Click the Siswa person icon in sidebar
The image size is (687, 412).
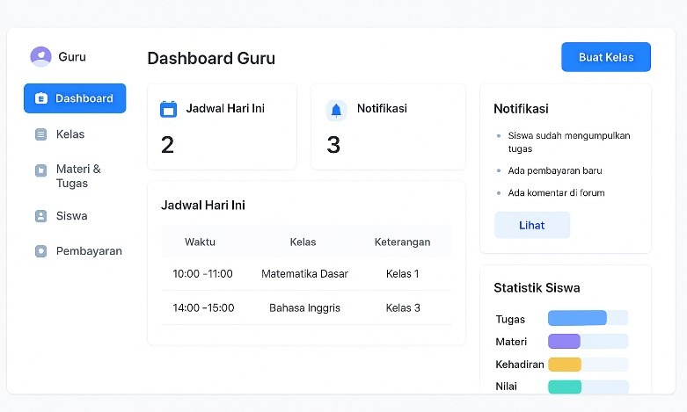(40, 216)
